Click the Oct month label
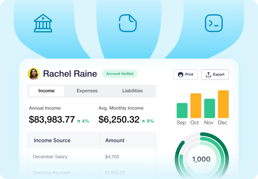 click(x=195, y=123)
